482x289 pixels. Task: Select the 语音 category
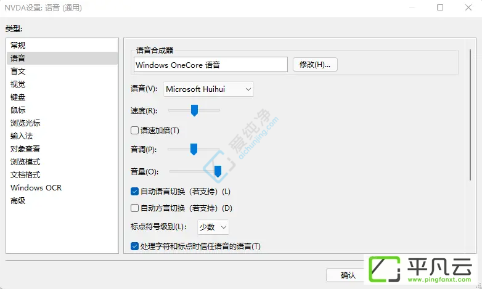62,58
